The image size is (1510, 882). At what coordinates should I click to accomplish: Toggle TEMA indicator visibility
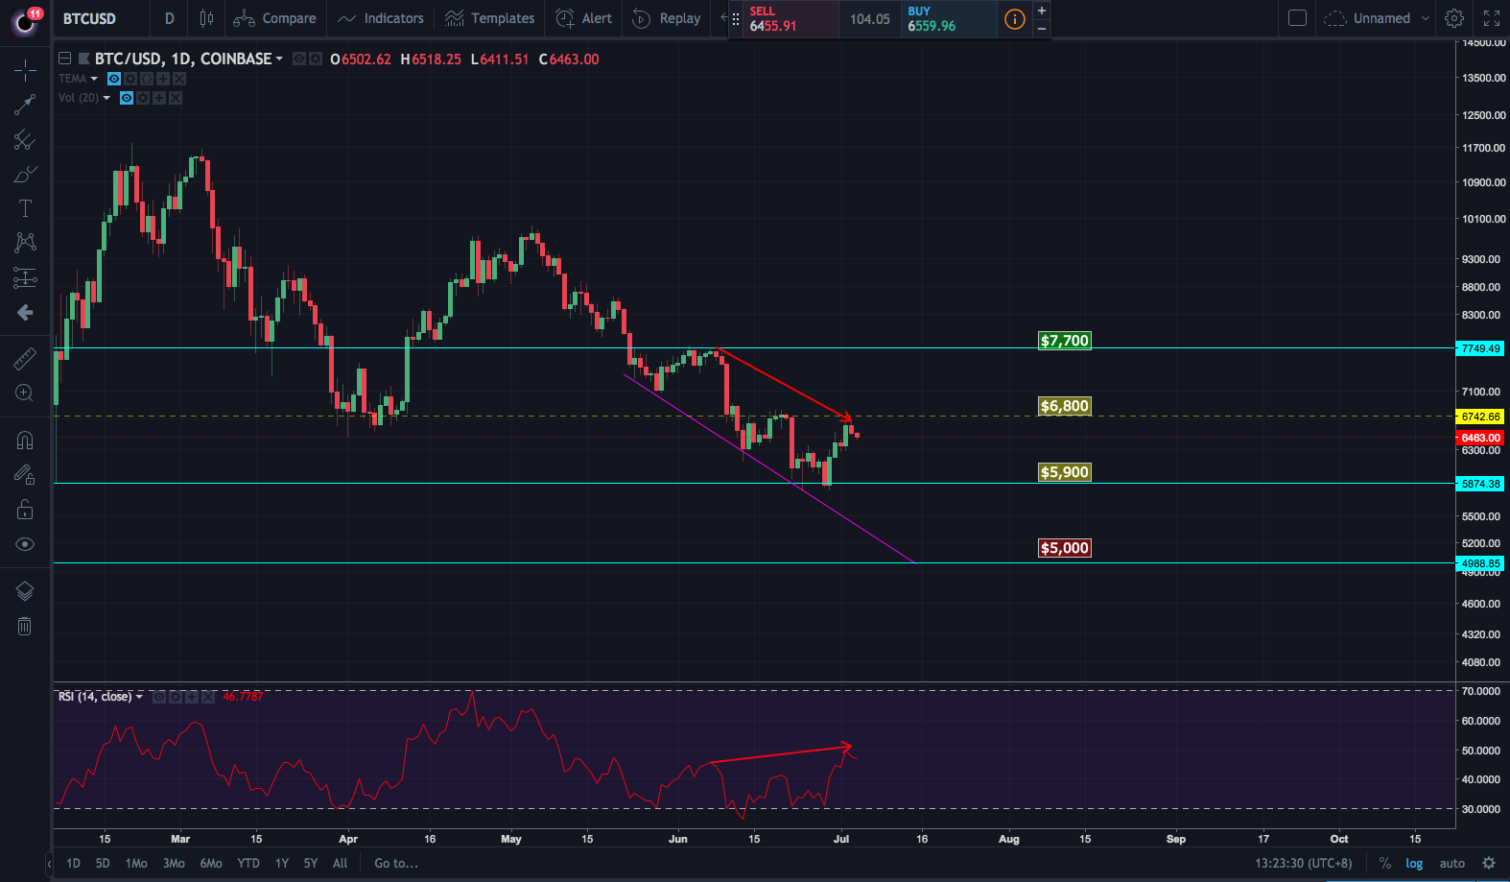[x=114, y=79]
